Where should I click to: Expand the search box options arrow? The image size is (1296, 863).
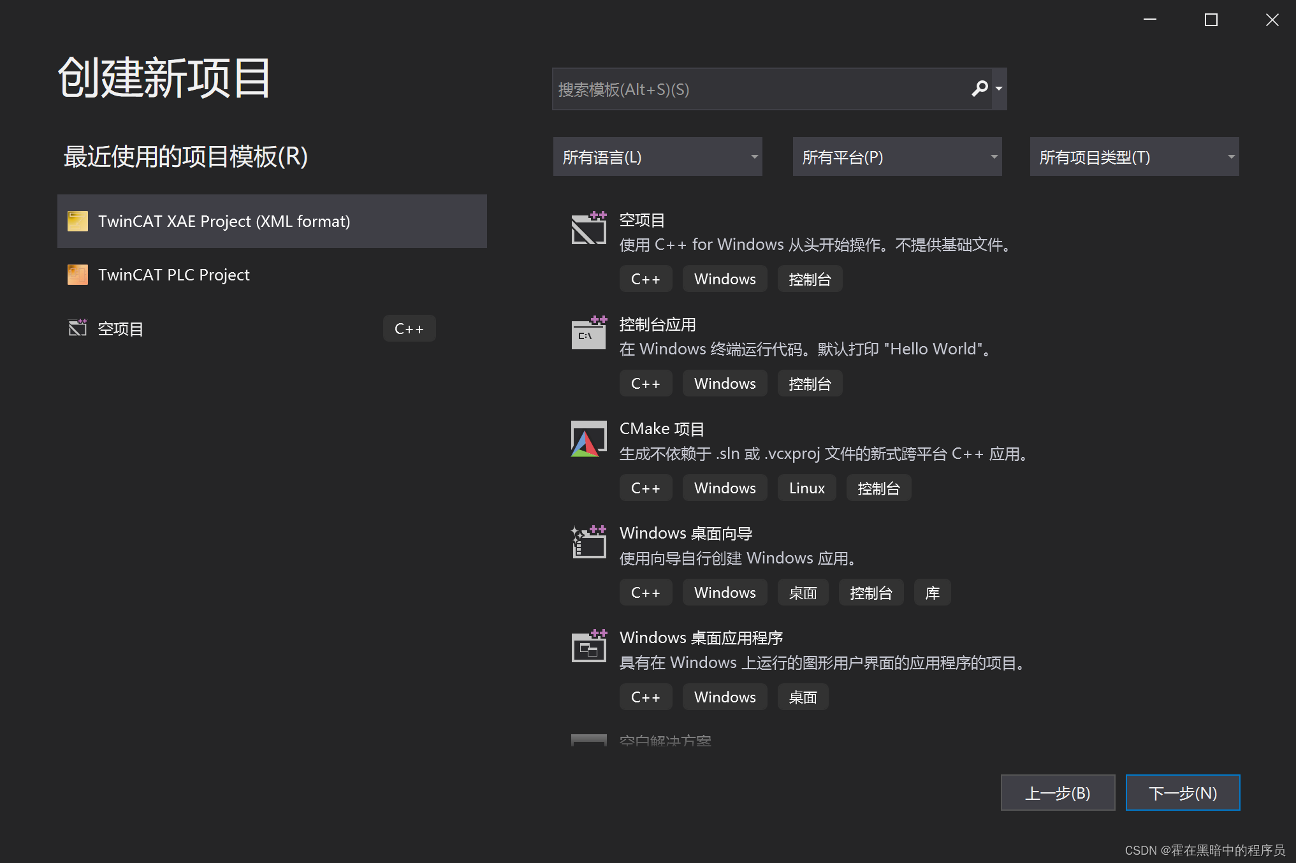999,89
